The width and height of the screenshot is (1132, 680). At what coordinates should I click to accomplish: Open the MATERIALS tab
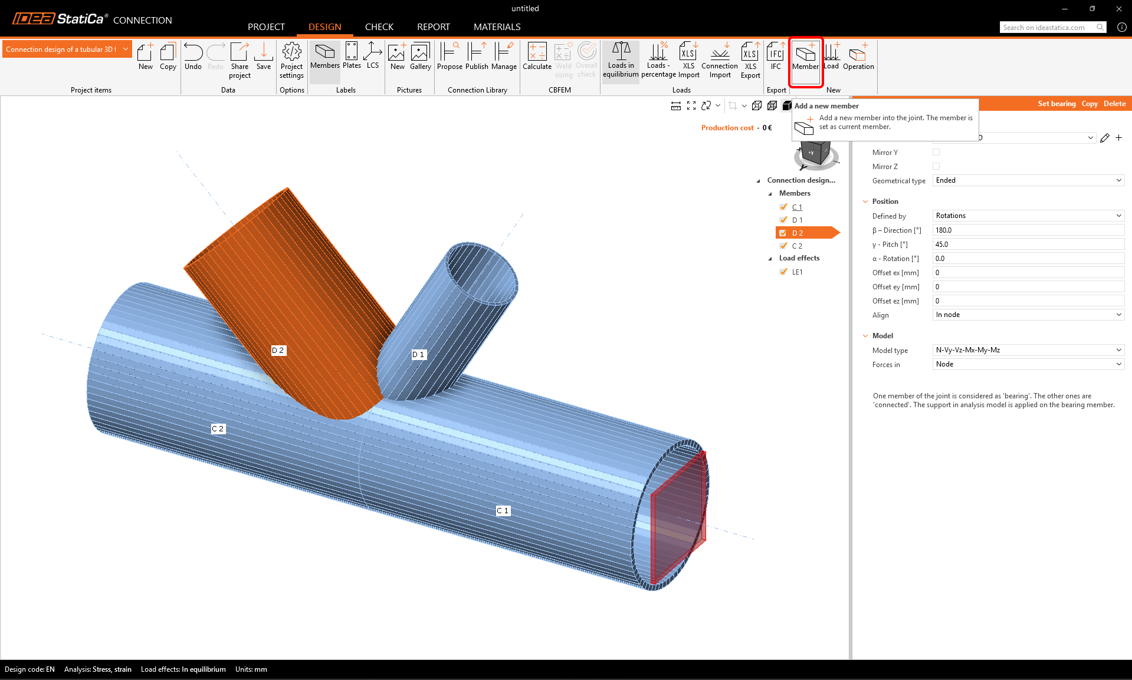click(x=497, y=27)
